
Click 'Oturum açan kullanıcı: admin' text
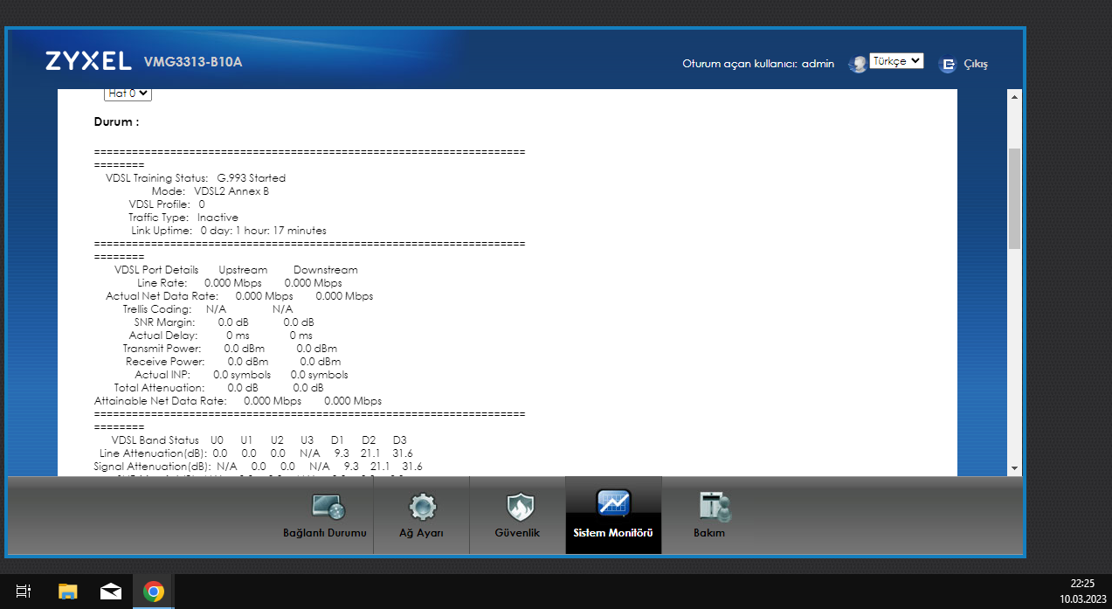tap(758, 64)
